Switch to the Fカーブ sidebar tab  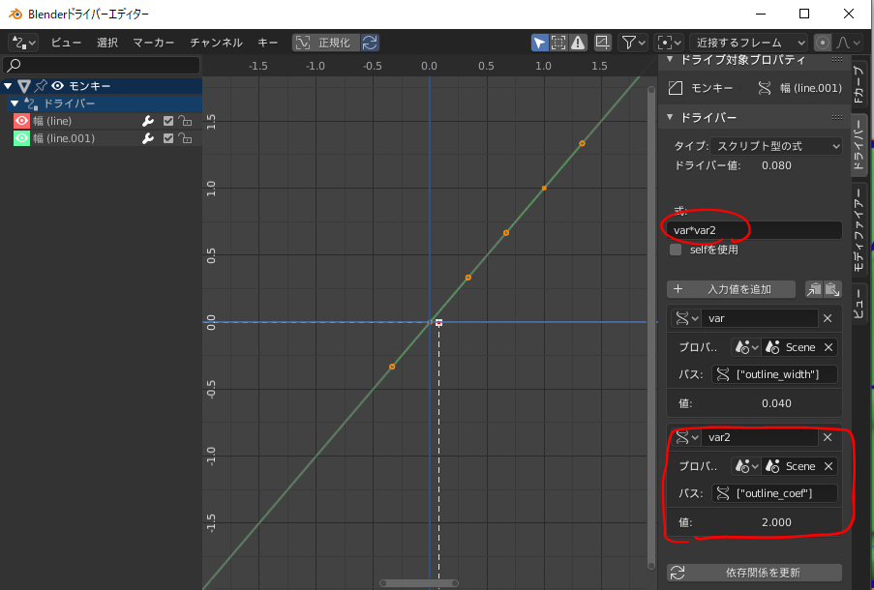pos(859,83)
